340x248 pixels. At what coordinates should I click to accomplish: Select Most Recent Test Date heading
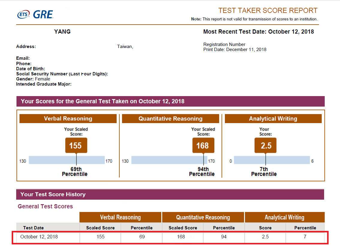coord(258,32)
